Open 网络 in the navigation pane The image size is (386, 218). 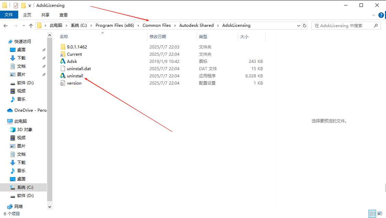[19, 206]
